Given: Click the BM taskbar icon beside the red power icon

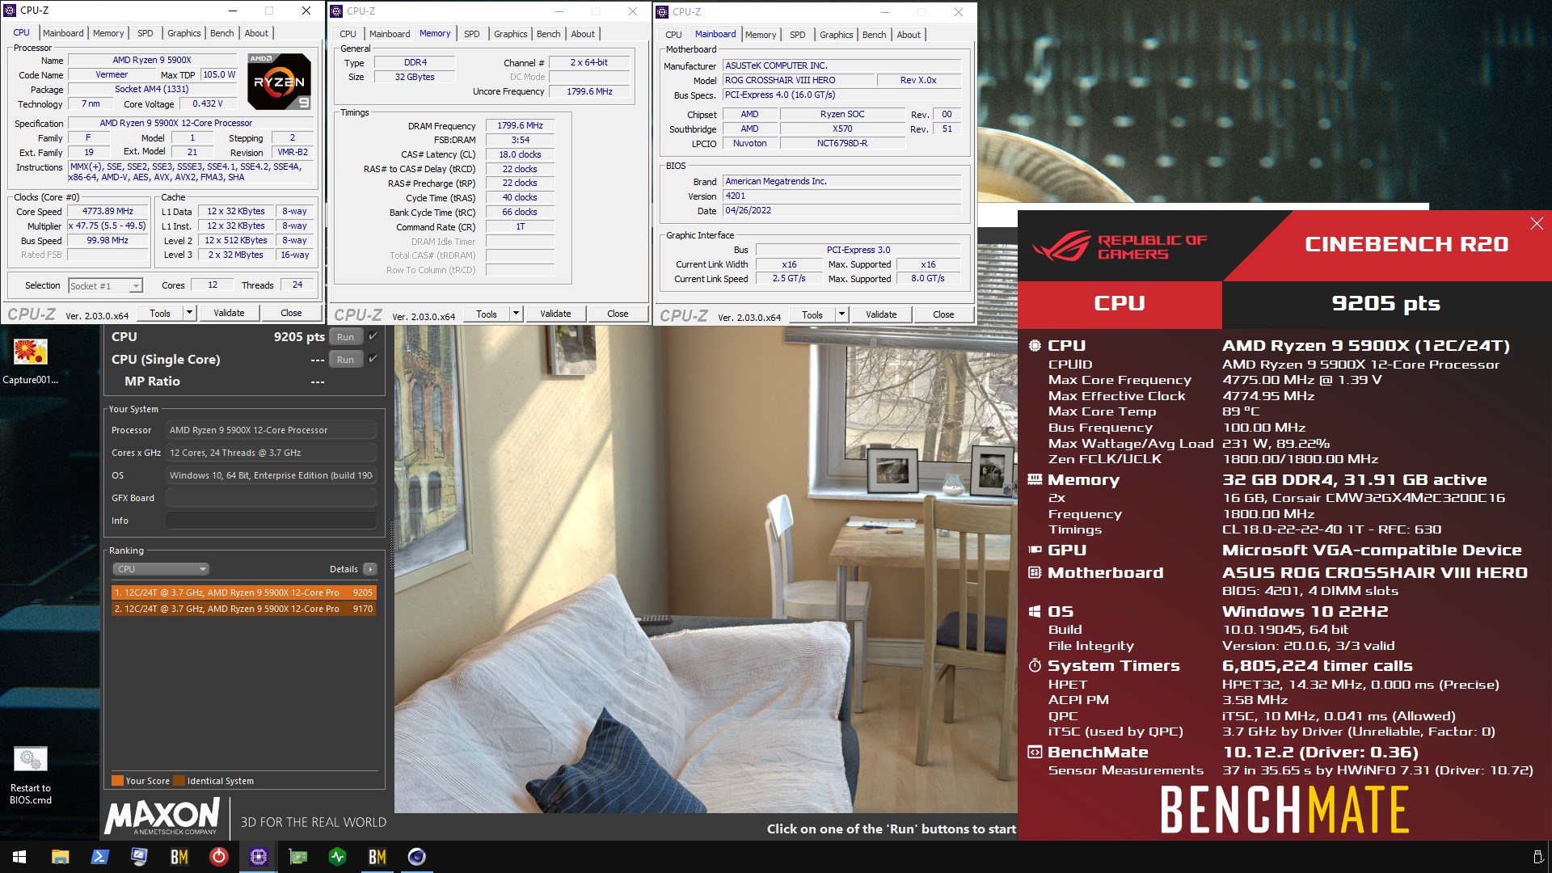Looking at the screenshot, I should (179, 857).
